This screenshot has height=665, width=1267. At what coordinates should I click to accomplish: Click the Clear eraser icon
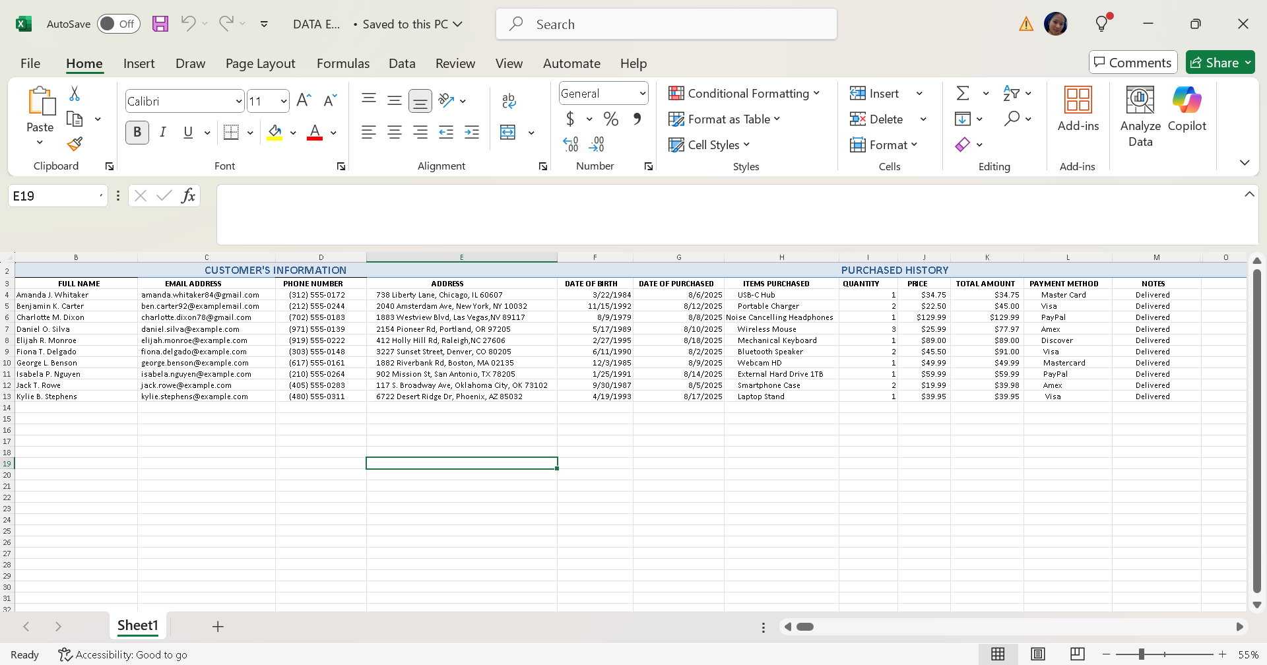coord(963,144)
